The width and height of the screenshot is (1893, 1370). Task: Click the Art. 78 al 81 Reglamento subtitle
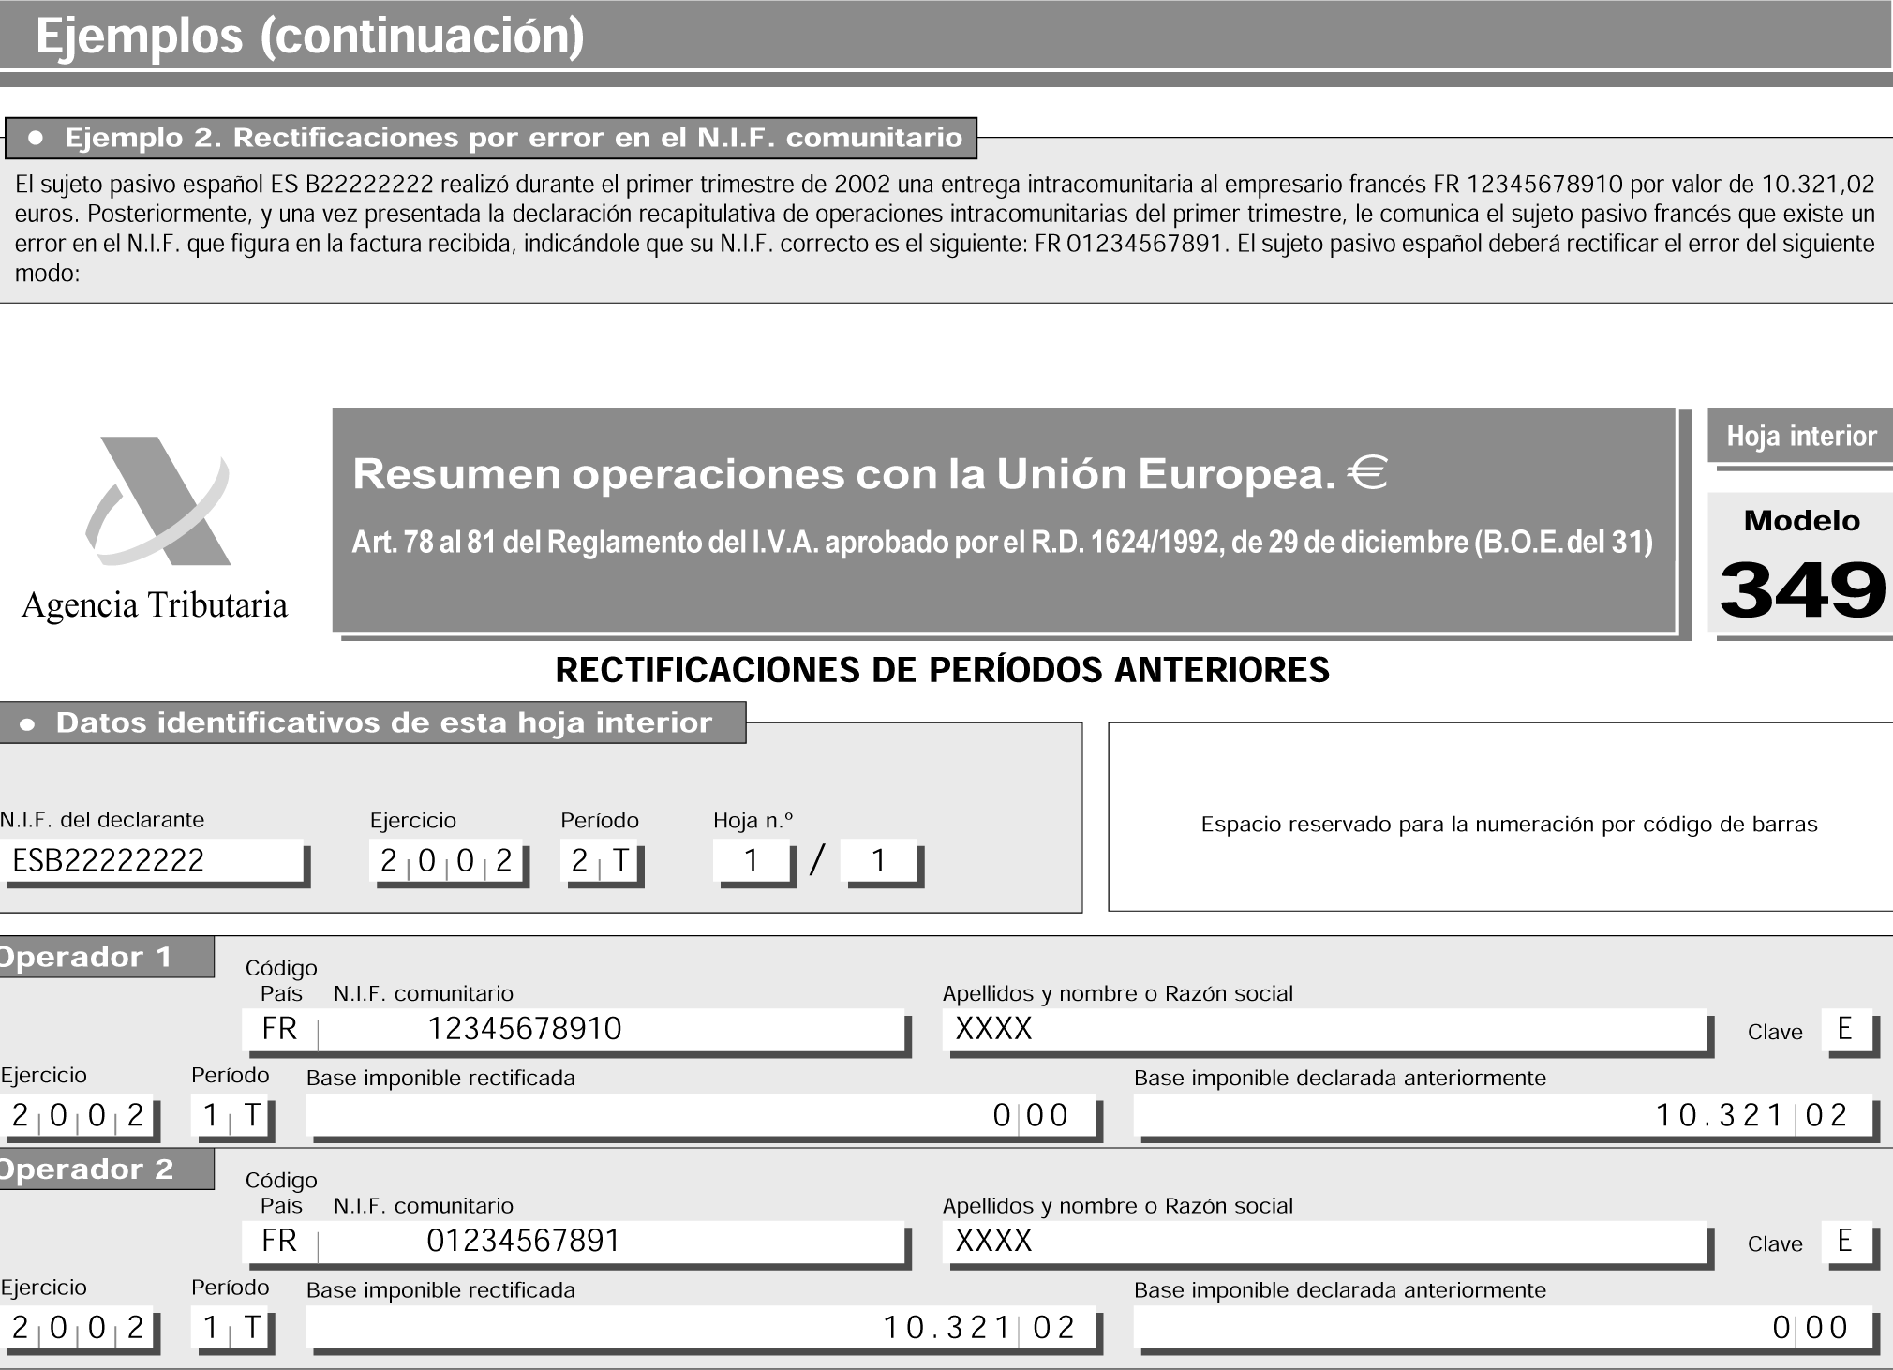coord(1002,543)
